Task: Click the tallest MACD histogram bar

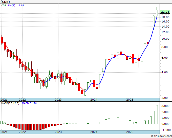Action: pos(157,115)
